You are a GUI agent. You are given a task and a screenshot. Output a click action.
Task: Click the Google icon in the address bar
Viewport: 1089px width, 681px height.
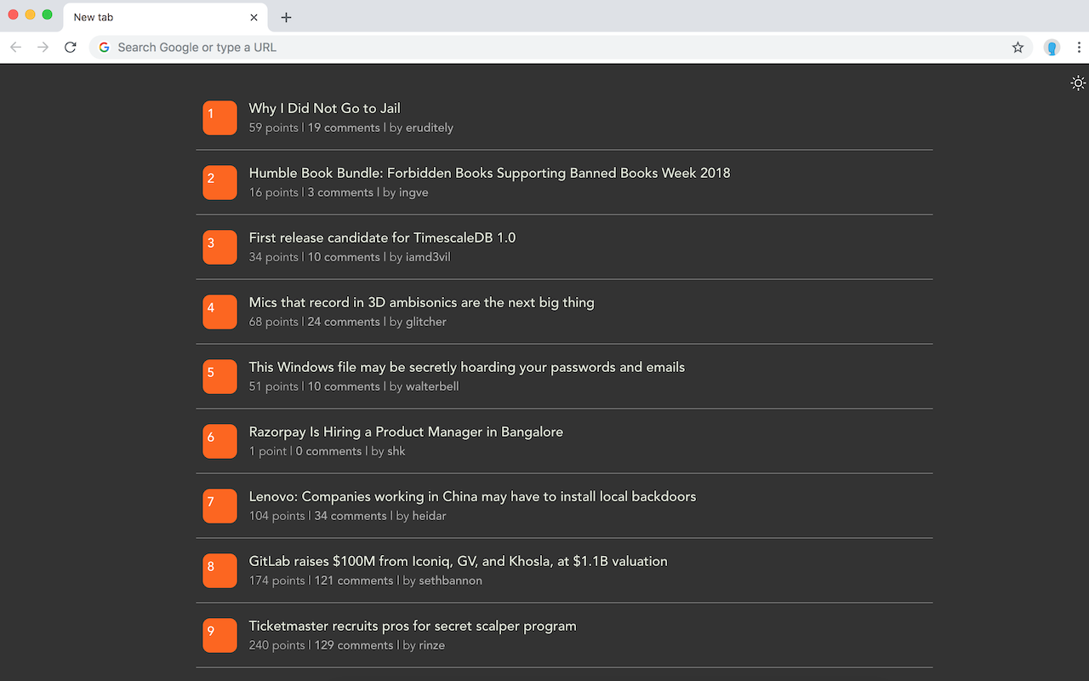click(104, 48)
